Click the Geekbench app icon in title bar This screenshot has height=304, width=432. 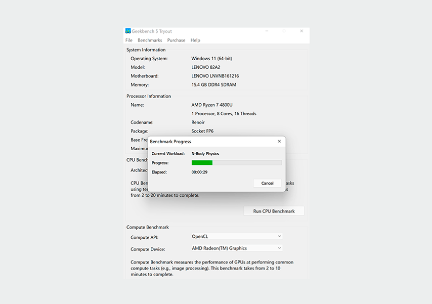(x=128, y=31)
